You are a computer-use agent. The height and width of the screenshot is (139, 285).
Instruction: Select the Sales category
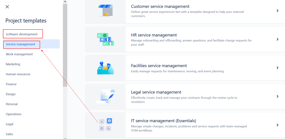pos(9,134)
